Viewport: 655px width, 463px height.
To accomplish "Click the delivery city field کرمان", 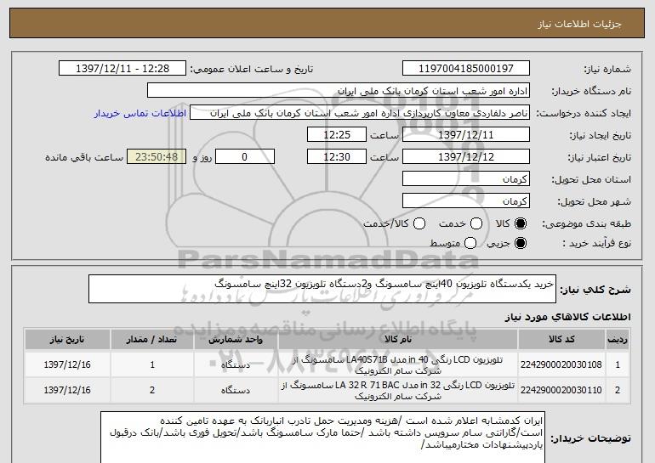I will (x=466, y=201).
